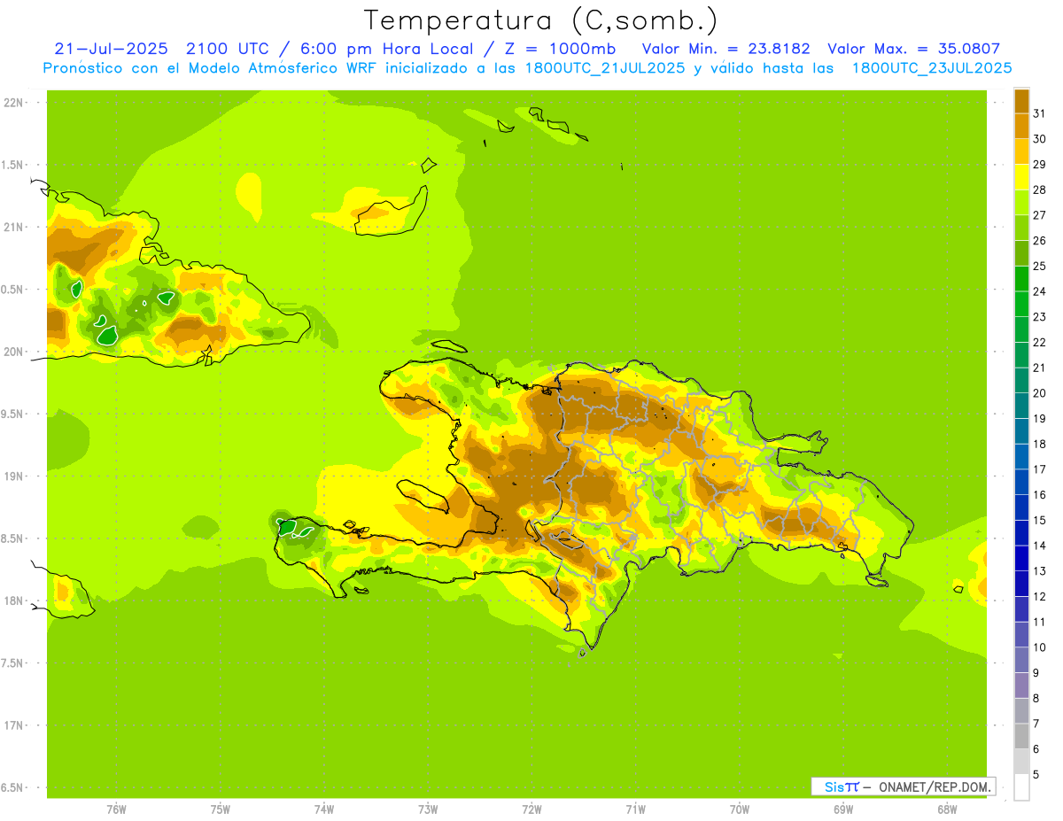Screen dimensions: 1063x821
Task: Click legend value 18
Action: click(1039, 445)
